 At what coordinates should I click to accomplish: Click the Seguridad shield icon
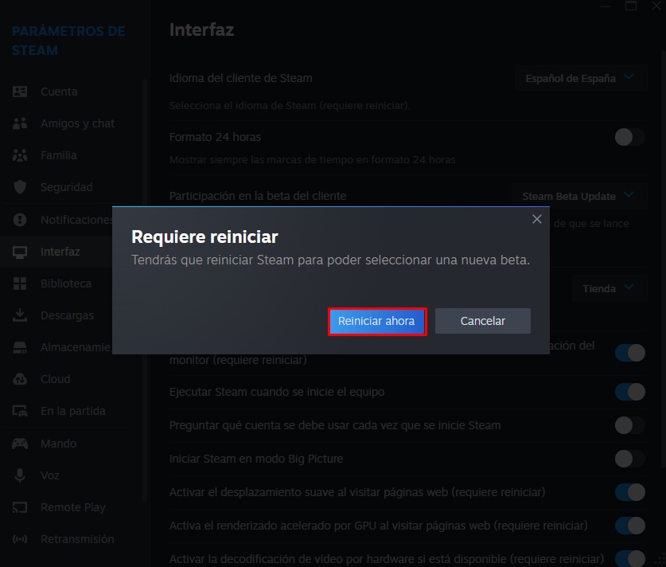pos(20,187)
